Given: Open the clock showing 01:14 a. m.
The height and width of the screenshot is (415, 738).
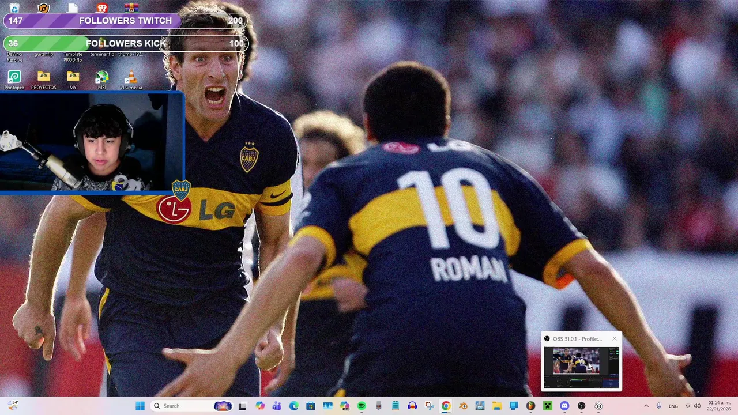Looking at the screenshot, I should 719,406.
